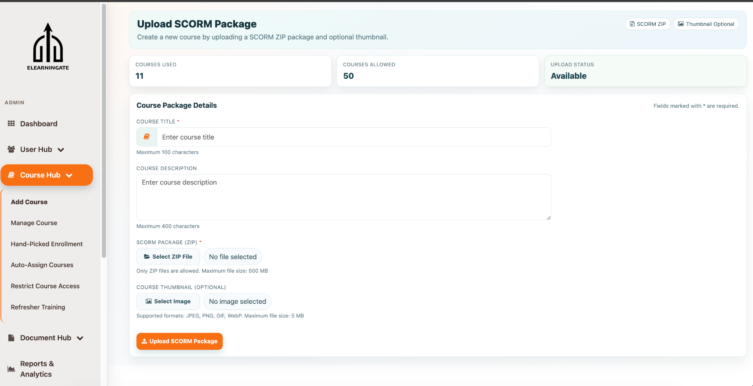Click 'Fields marked with * are required' note

tap(696, 106)
